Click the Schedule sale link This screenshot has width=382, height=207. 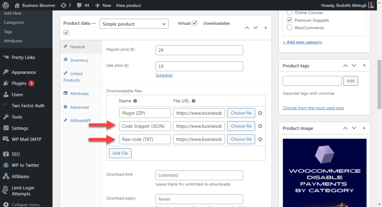pyautogui.click(x=164, y=75)
